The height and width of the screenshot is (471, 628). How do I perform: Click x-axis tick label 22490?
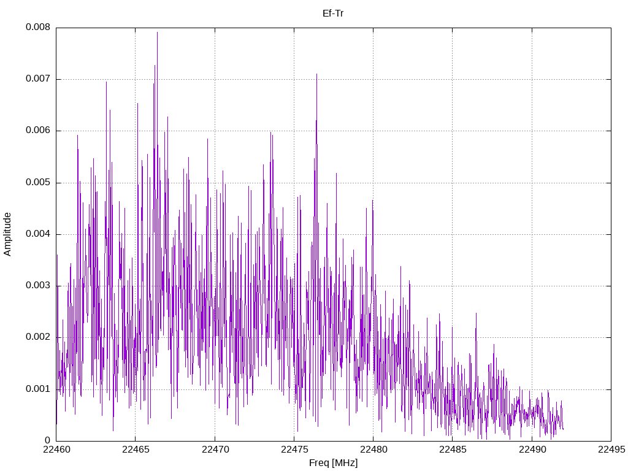[x=532, y=450]
